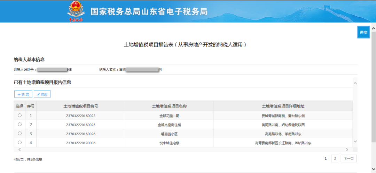The image size is (376, 173).
Task: Click the 下一页 next page button
Action: tap(349, 158)
